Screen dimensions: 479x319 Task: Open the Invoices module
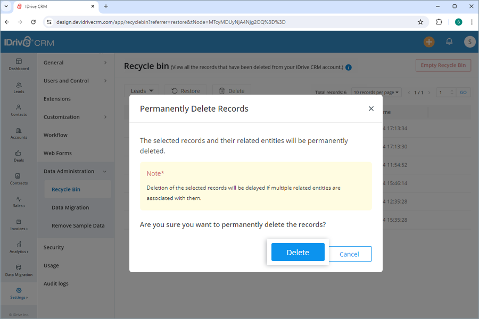[19, 225]
